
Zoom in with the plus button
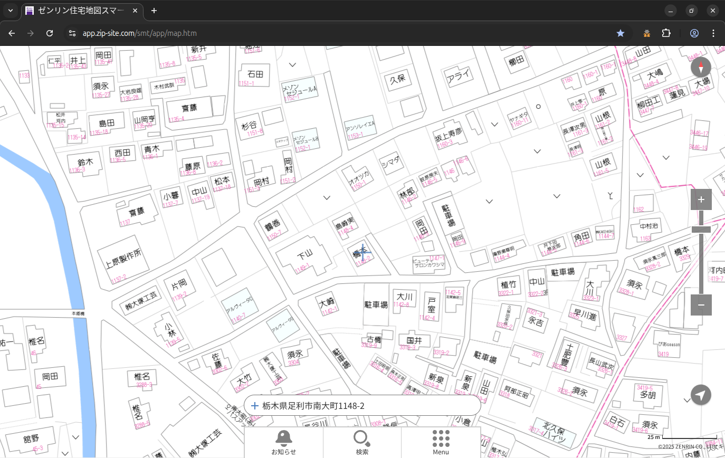(x=701, y=199)
